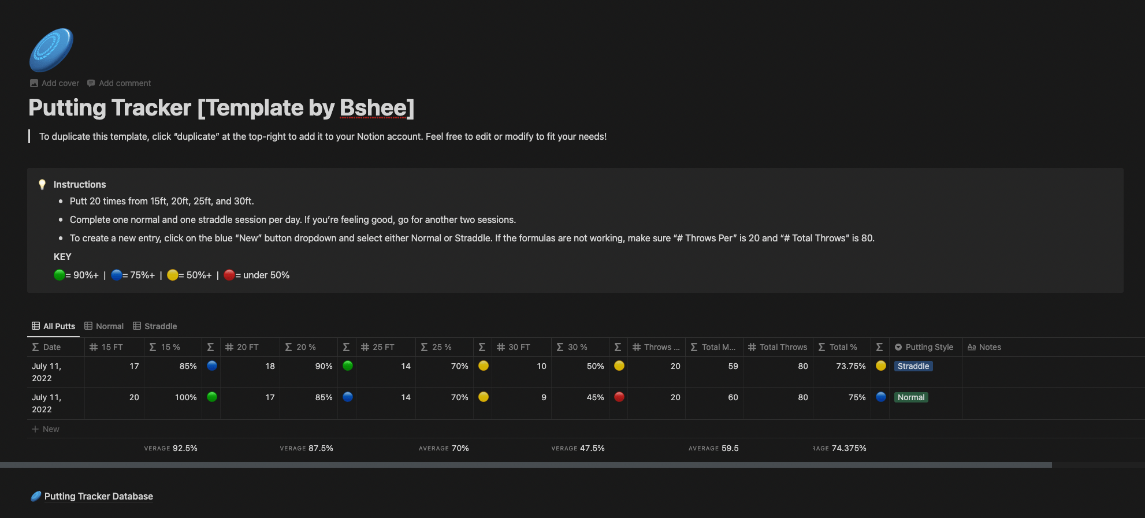Click the average 47.5% footer calculation
The width and height of the screenshot is (1145, 518).
(578, 448)
